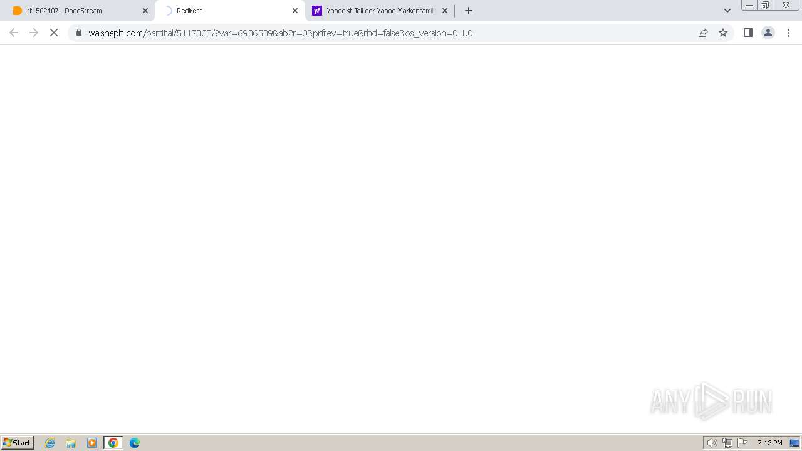
Task: Open Windows Start menu
Action: point(18,443)
